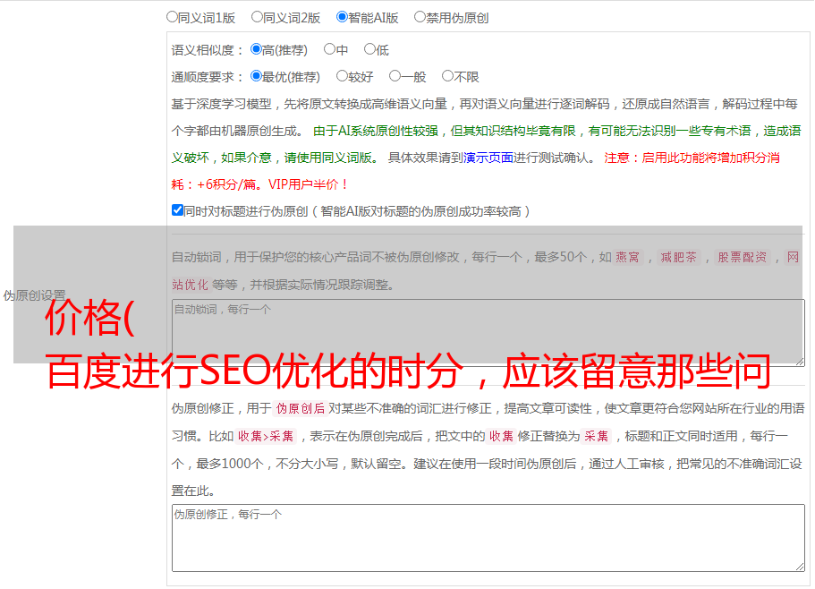Uncheck 同时对标题进行伪原创 checkbox
Viewport: 815px width, 589px height.
pyautogui.click(x=177, y=211)
